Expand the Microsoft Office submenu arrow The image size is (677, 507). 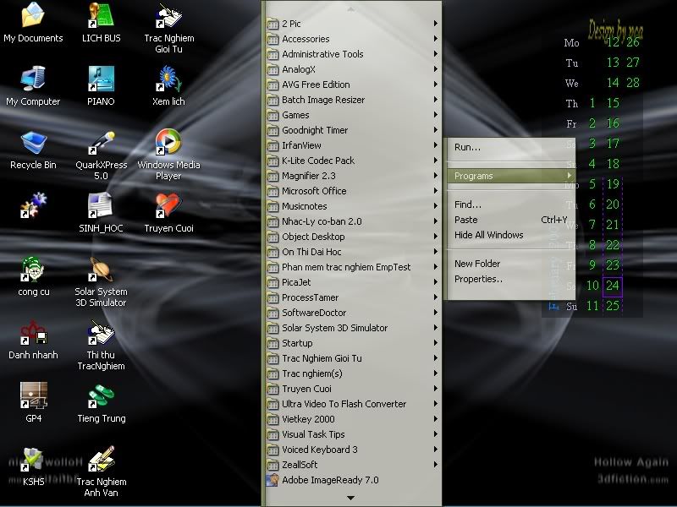point(436,191)
